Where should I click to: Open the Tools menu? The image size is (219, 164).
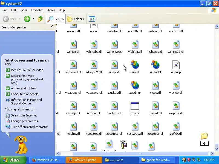click(51, 10)
